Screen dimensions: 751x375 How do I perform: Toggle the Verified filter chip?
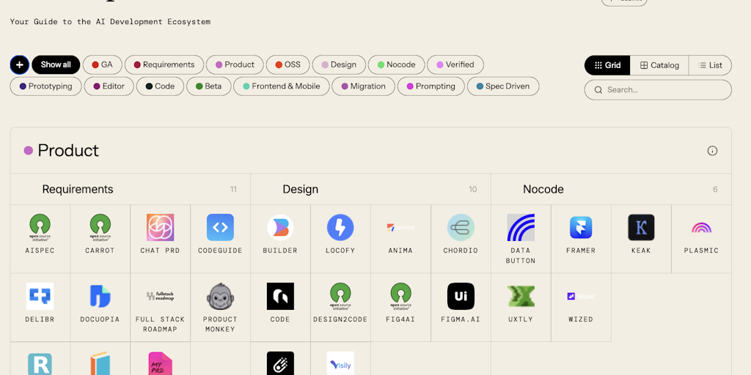(x=455, y=64)
